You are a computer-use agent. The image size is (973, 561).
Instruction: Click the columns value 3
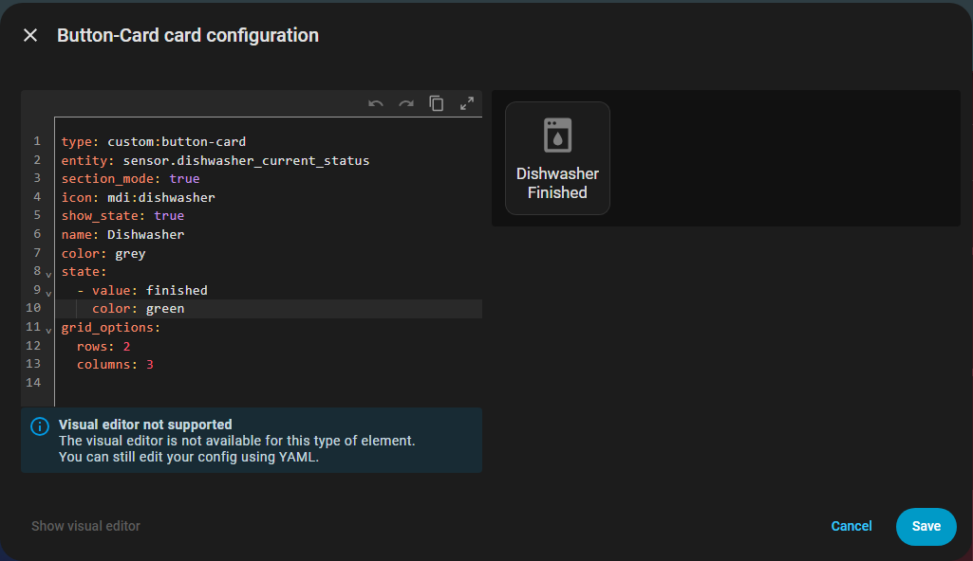point(150,365)
